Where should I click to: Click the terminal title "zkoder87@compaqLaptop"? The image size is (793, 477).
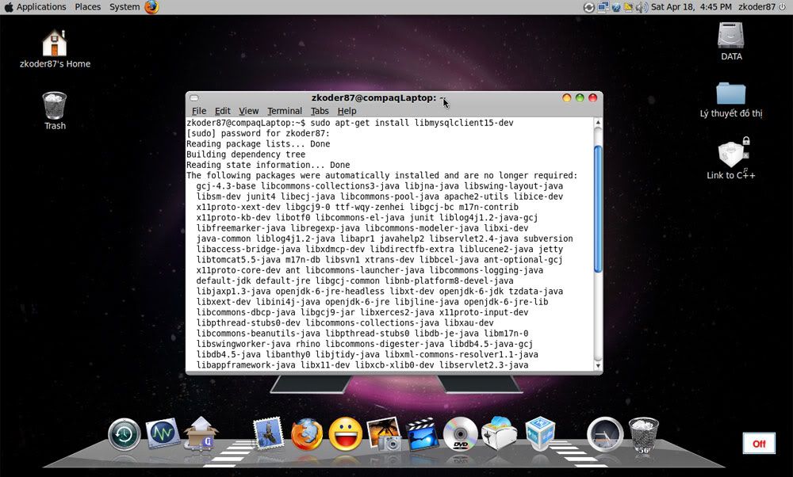[374, 98]
